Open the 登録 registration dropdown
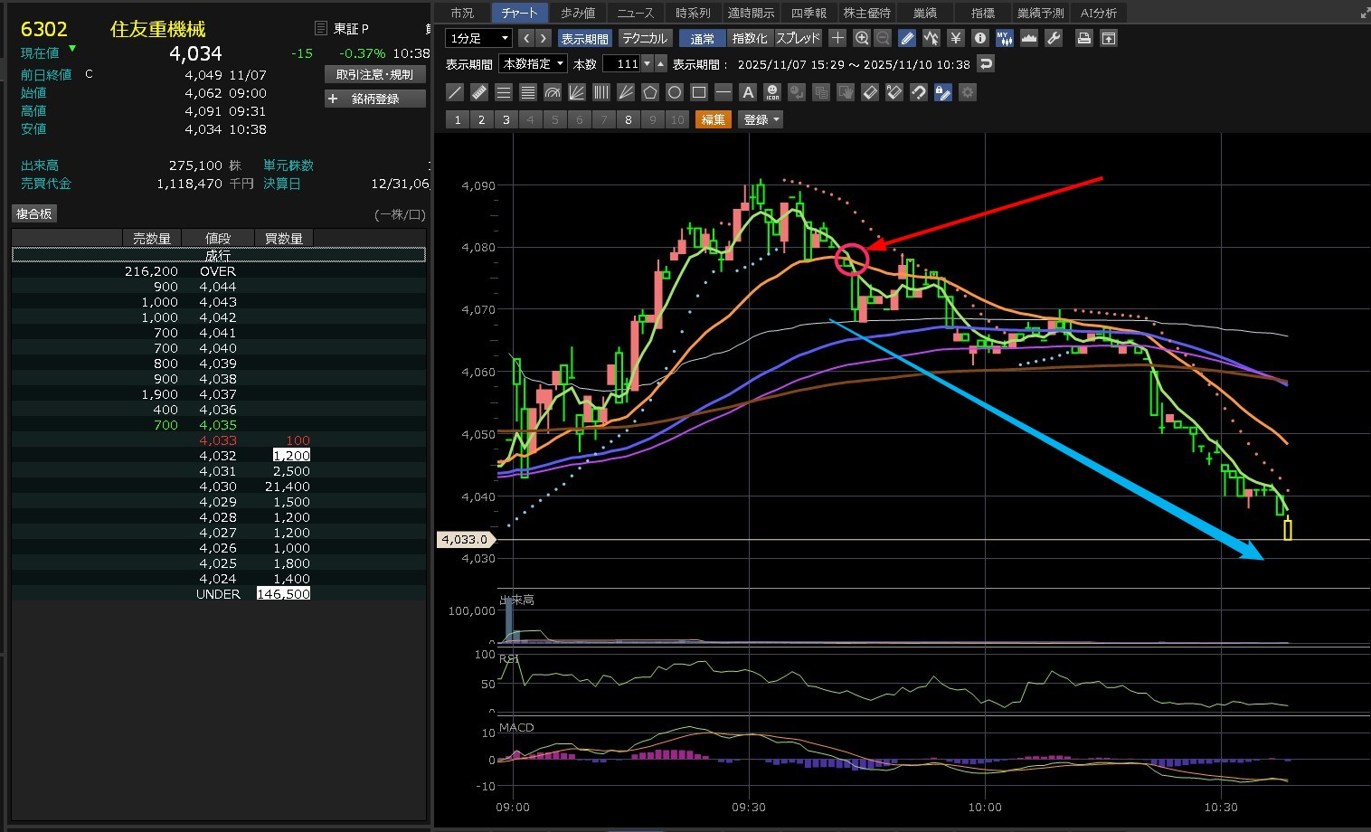Screen dimensions: 1371x832 [761, 119]
